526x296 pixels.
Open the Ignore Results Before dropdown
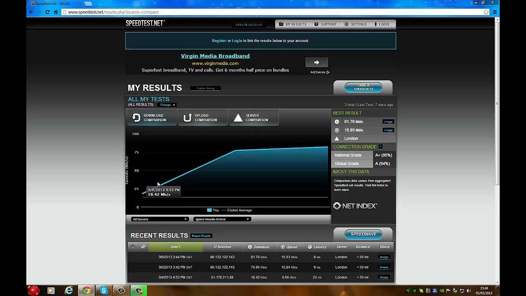pos(222,219)
